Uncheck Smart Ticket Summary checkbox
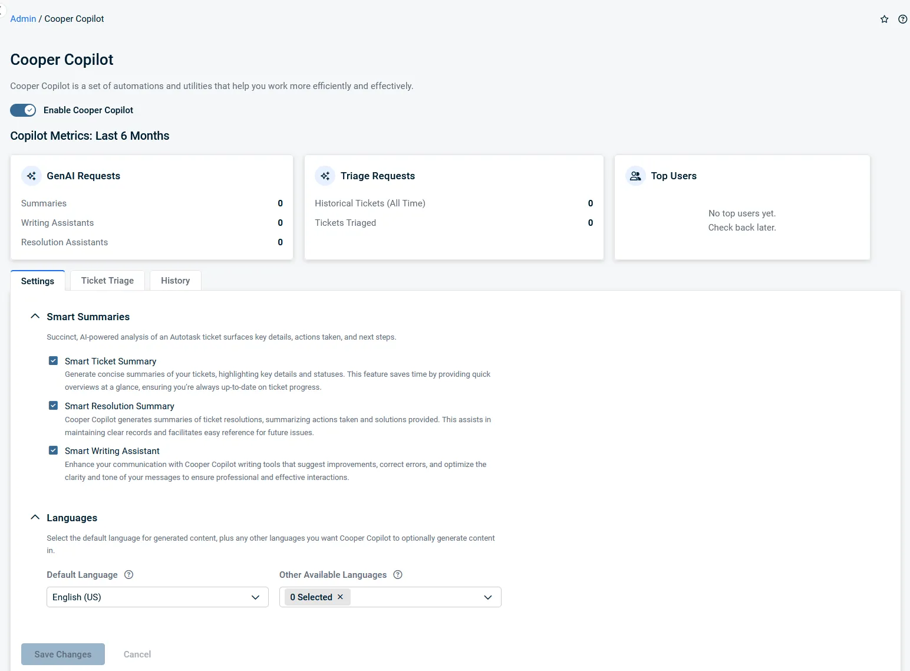 (53, 361)
